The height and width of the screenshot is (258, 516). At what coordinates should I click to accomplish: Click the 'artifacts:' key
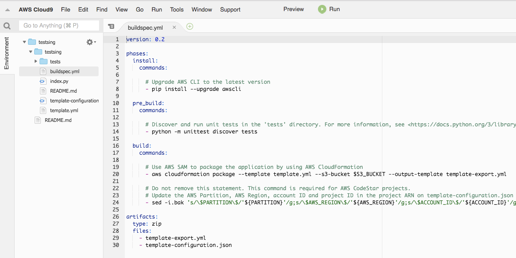pos(142,217)
